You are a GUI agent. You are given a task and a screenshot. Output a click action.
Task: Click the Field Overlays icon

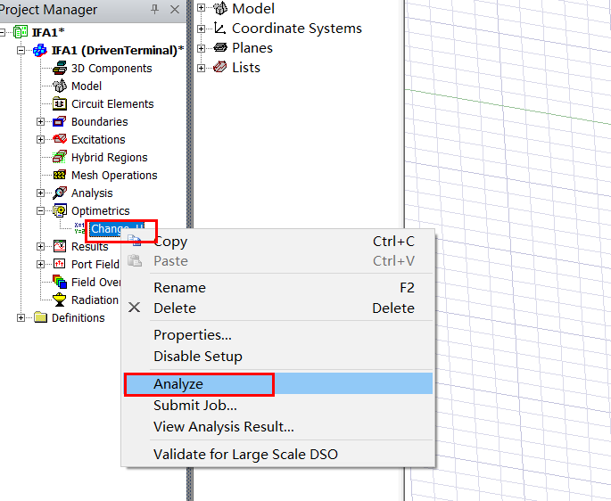pyautogui.click(x=60, y=282)
